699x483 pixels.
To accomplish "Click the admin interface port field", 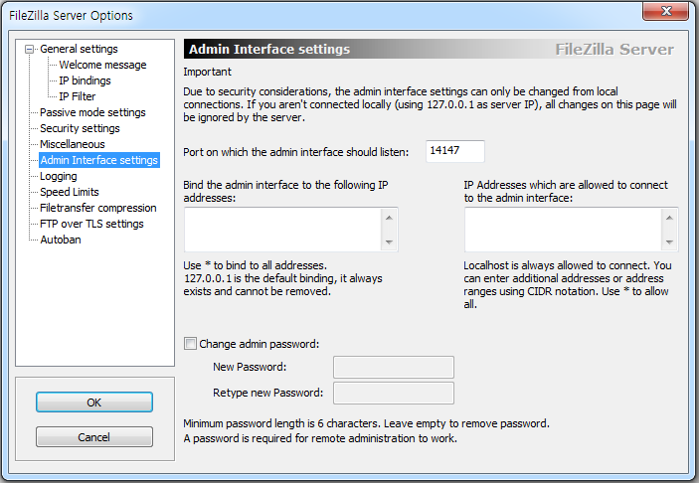I will [x=455, y=151].
